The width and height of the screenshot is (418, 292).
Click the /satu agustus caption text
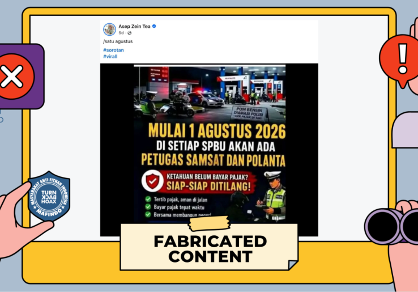tap(118, 41)
